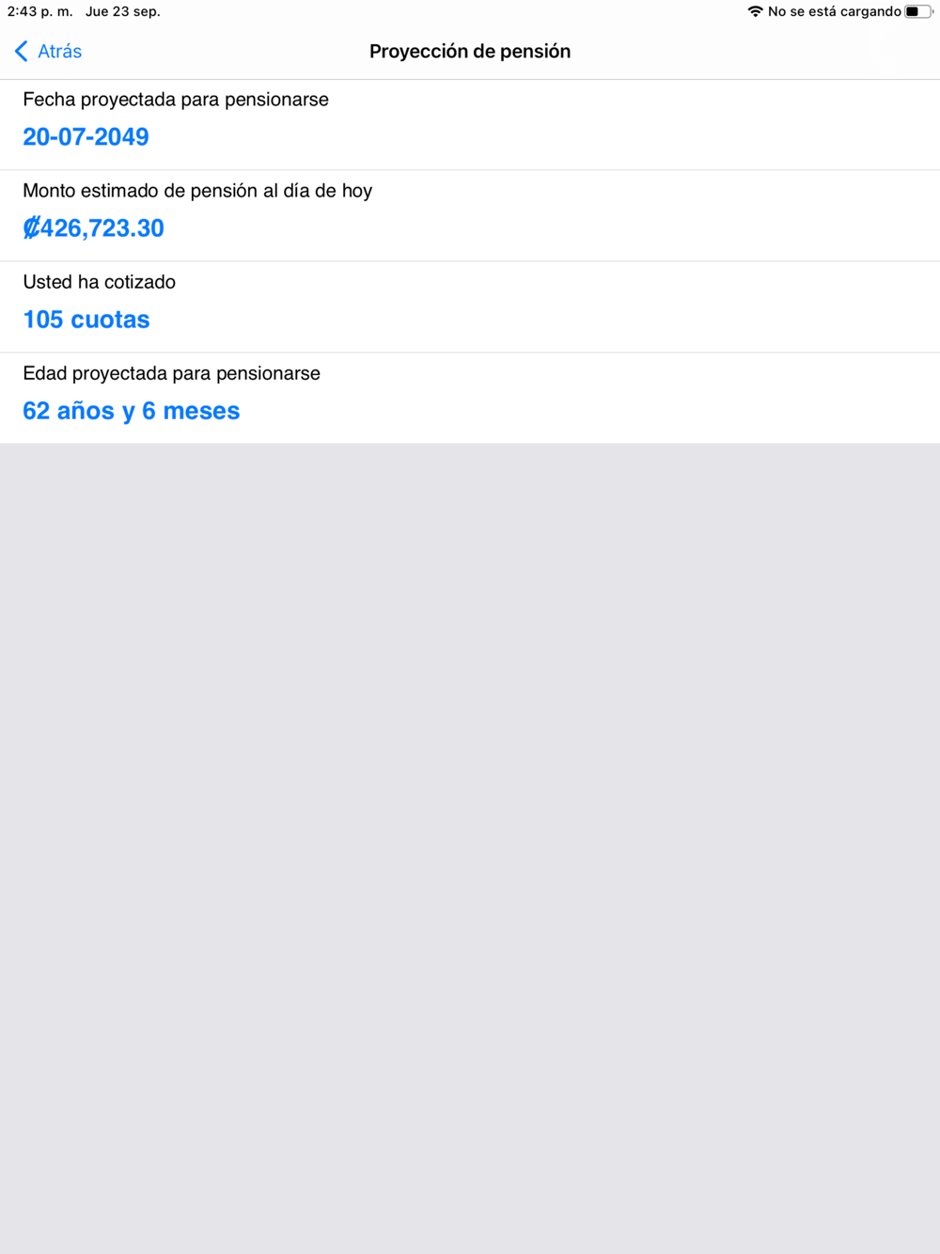Select the projected date 20-07-2049
Viewport: 940px width, 1254px height.
pos(86,136)
